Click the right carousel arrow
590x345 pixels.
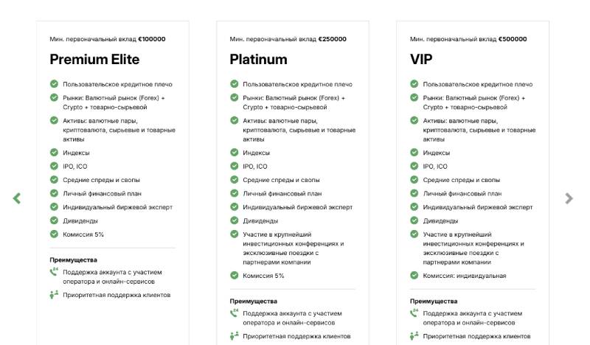(x=569, y=198)
